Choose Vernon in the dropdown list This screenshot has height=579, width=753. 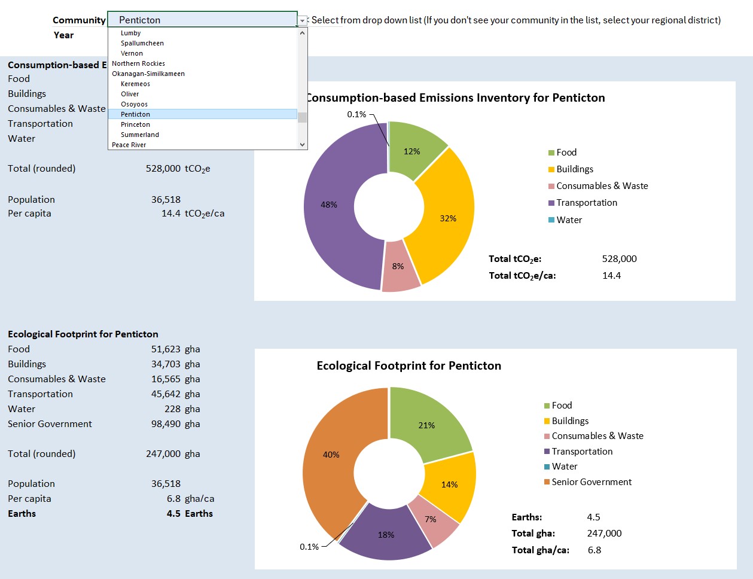pos(132,53)
